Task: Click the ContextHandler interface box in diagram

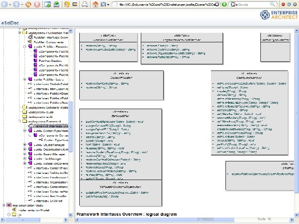Action: [121, 85]
